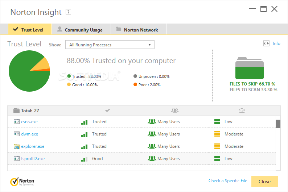Click the Many Users icon for explorer.exe

point(152,146)
